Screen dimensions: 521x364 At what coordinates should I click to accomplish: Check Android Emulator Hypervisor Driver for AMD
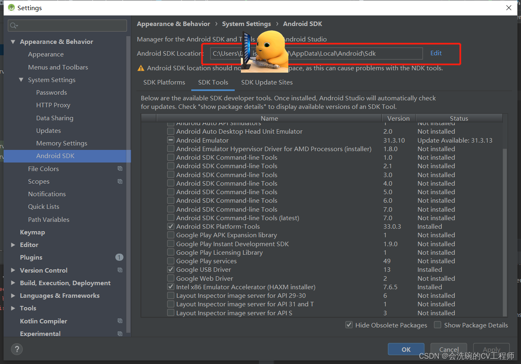click(171, 149)
